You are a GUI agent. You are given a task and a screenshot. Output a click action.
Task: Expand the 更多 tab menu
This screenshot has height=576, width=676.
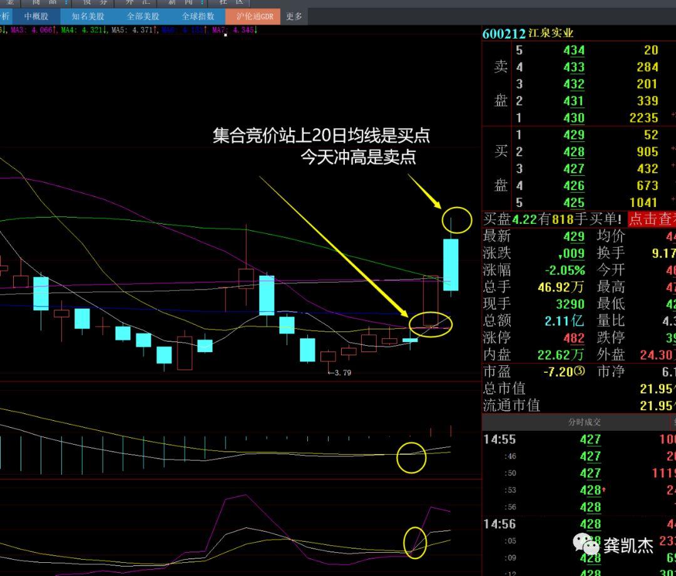(294, 16)
